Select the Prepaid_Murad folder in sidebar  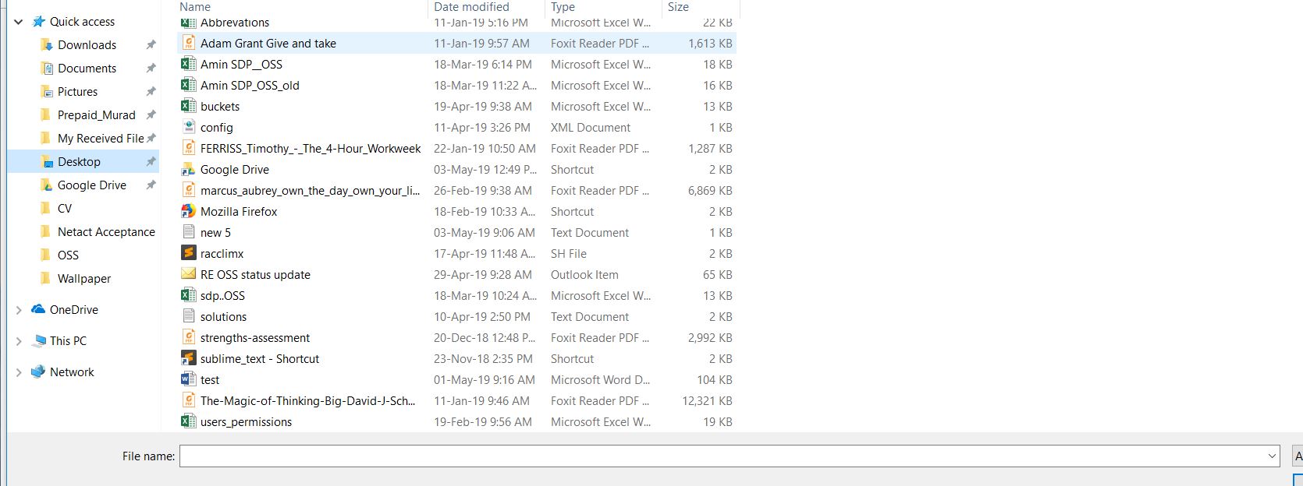coord(96,115)
